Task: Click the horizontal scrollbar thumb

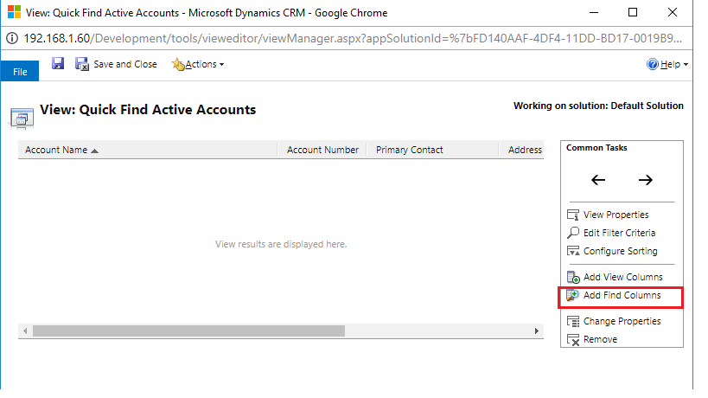Action: (x=188, y=331)
